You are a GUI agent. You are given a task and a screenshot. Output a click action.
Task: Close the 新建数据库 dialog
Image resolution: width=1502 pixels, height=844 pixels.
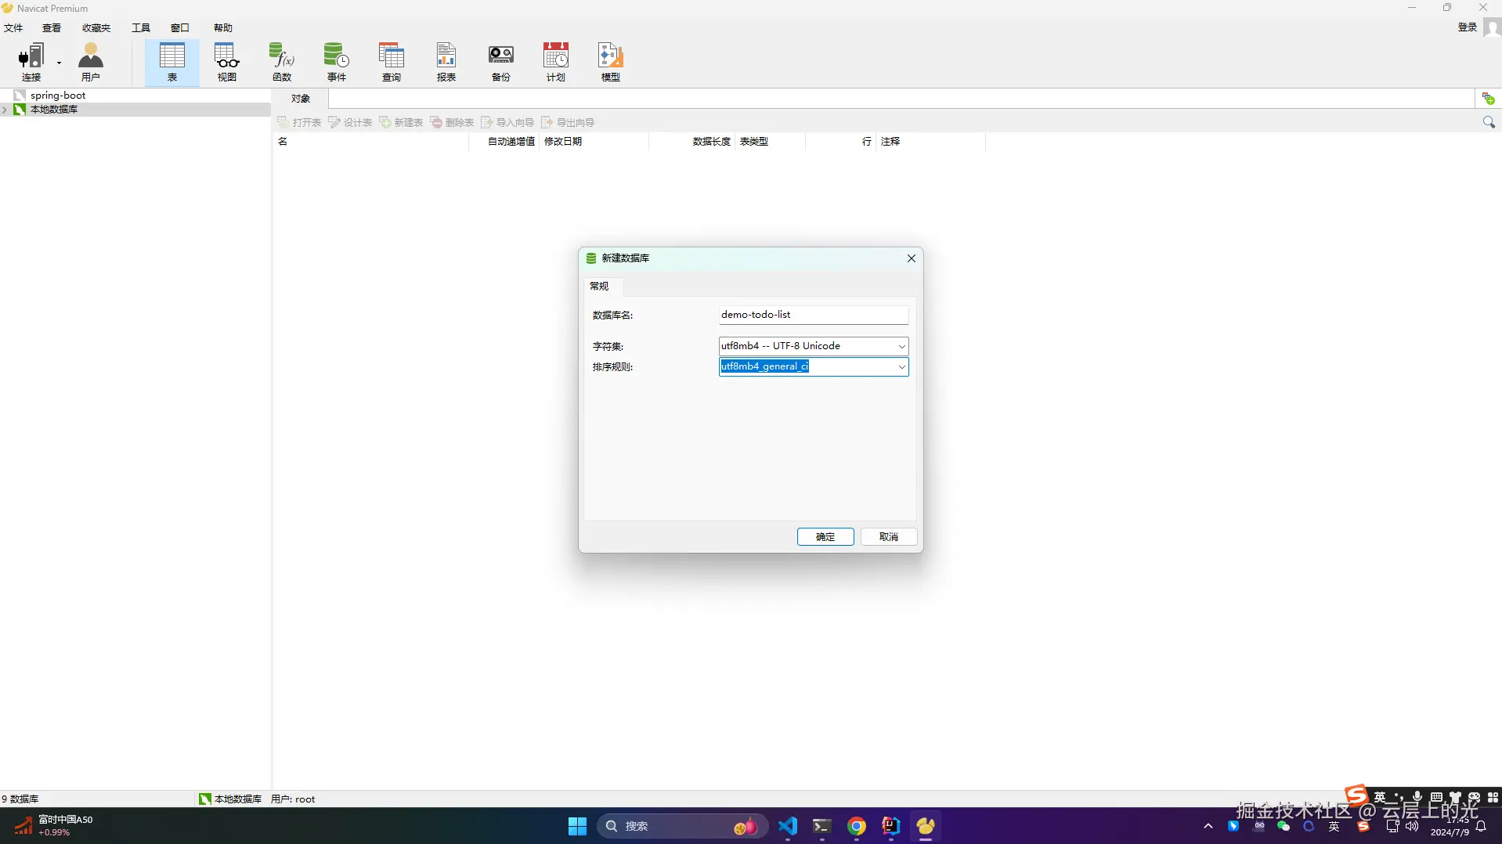911,258
